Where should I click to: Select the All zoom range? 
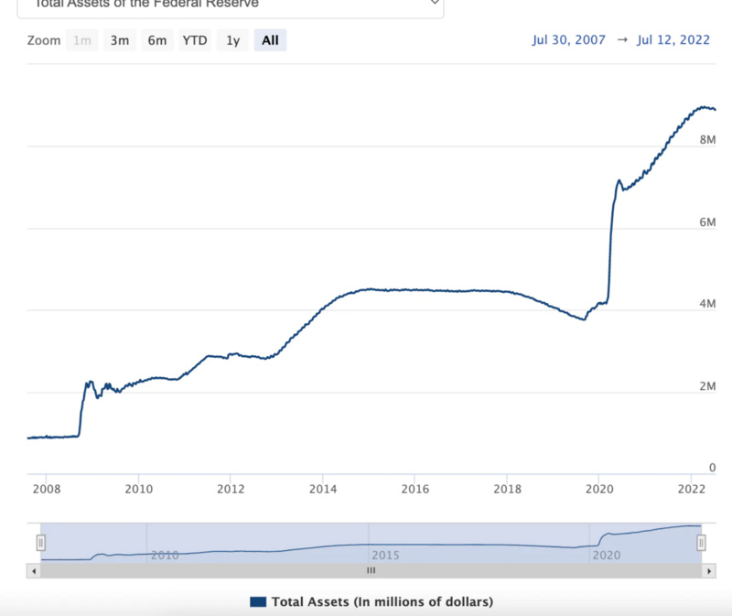[270, 40]
